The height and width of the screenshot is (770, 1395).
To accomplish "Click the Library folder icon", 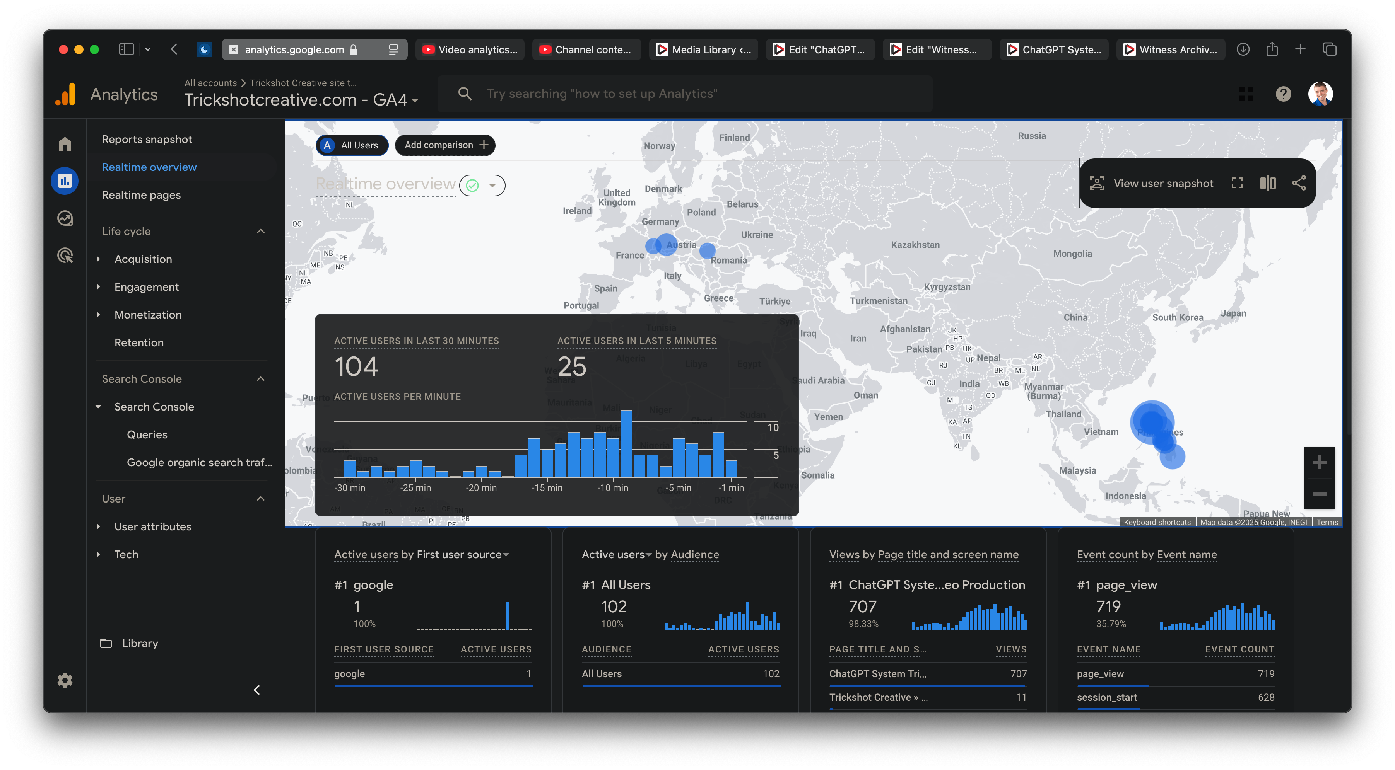I will [106, 643].
